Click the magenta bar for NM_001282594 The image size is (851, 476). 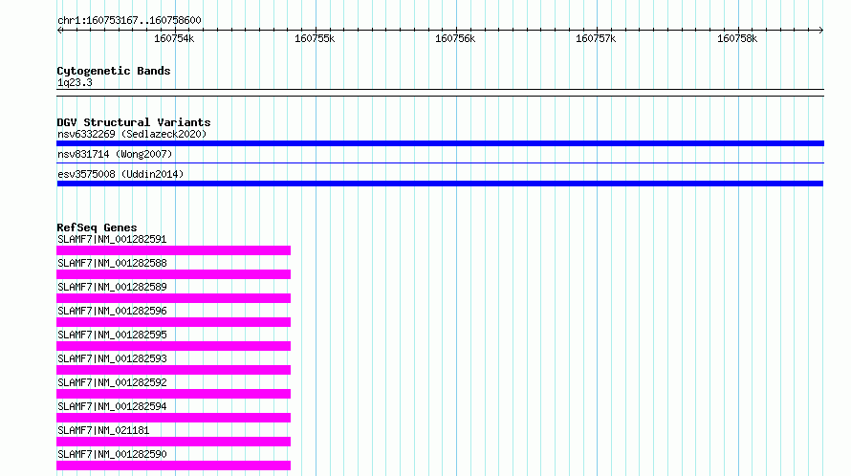(174, 418)
